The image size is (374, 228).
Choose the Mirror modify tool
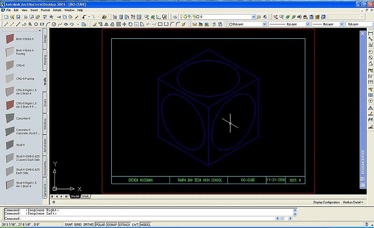coord(107,24)
